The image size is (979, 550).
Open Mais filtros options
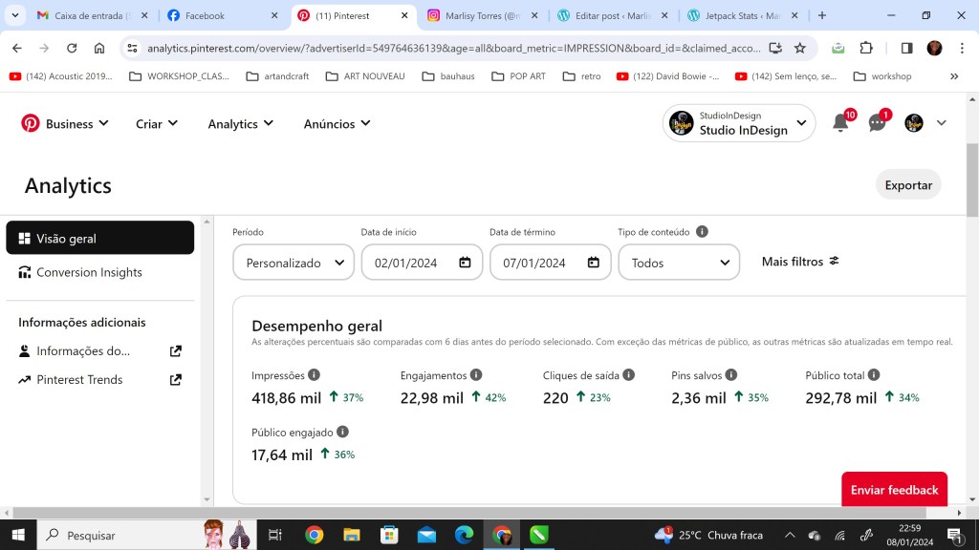point(800,262)
